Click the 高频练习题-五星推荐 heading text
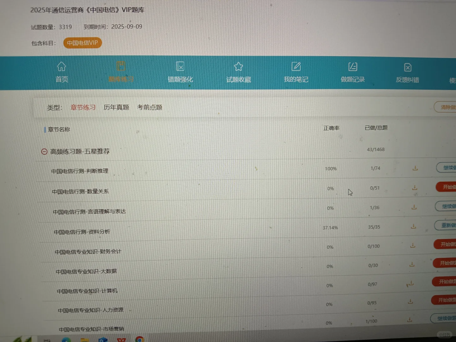The width and height of the screenshot is (456, 342). point(80,152)
